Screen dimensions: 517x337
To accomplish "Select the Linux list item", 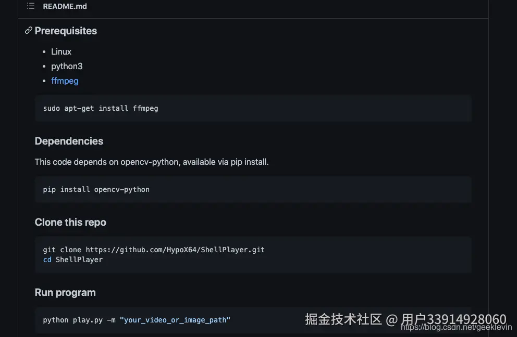I will tap(61, 51).
